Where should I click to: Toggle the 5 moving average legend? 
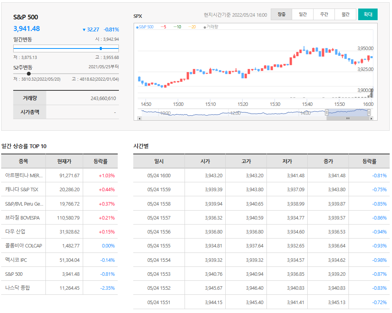[x=164, y=27]
